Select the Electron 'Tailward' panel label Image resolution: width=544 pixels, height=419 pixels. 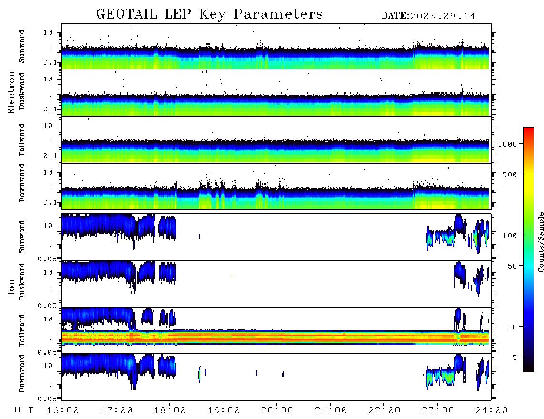click(22, 140)
